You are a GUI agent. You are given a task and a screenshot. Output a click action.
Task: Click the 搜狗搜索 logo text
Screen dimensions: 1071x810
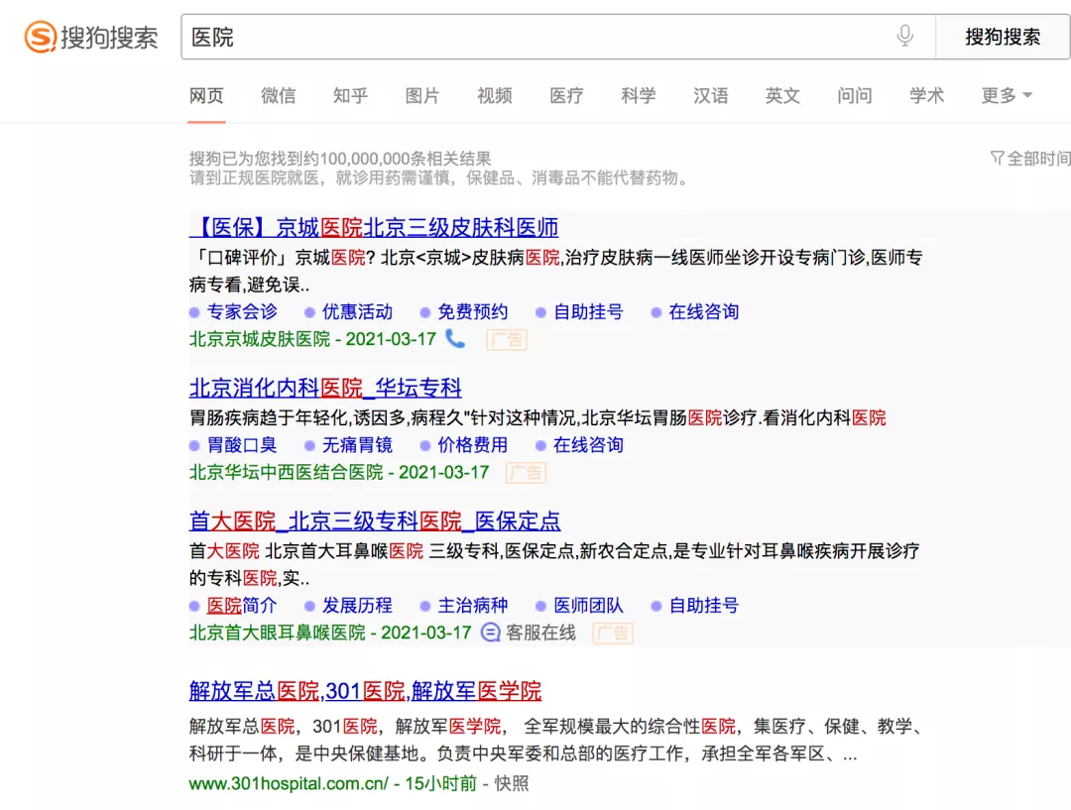pos(109,37)
